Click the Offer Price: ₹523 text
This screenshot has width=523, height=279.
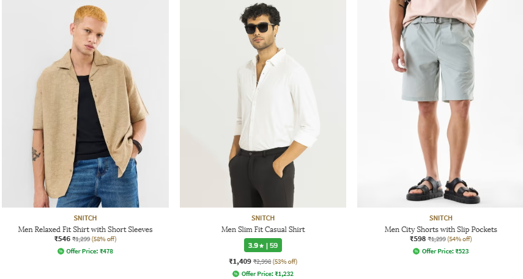tap(445, 251)
